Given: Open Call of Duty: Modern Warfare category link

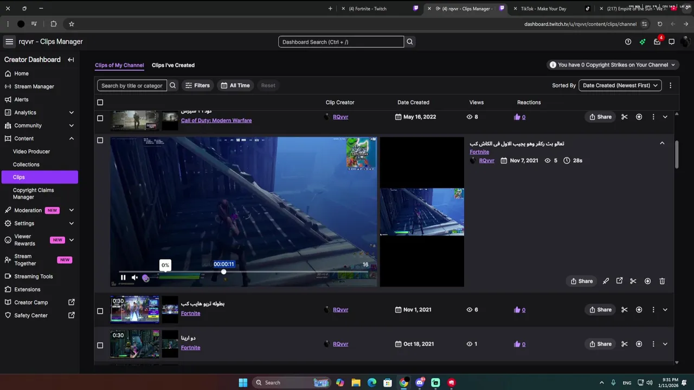Looking at the screenshot, I should click(x=216, y=120).
